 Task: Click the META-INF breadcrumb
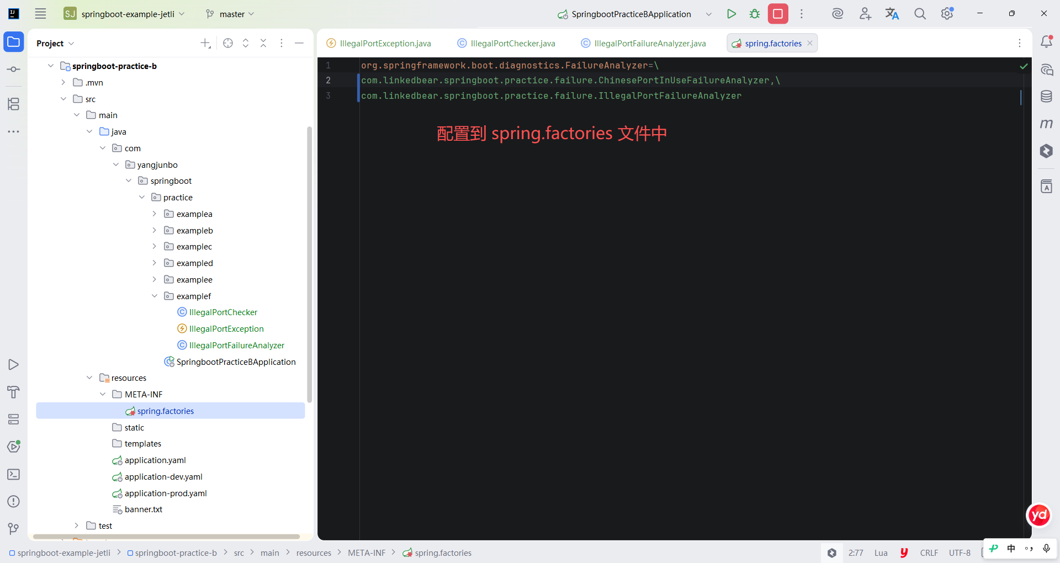[367, 553]
